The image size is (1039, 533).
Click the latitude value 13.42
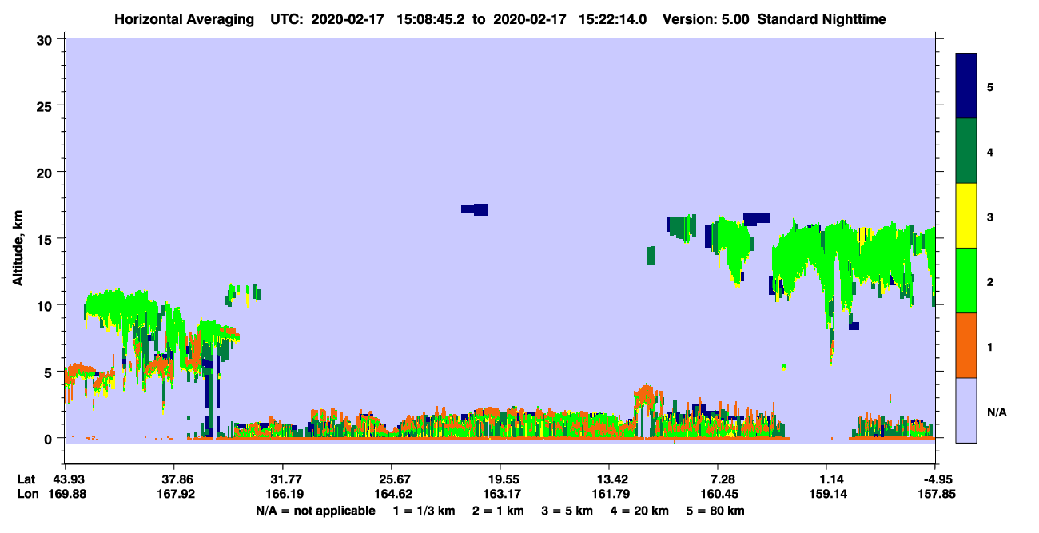click(x=609, y=479)
